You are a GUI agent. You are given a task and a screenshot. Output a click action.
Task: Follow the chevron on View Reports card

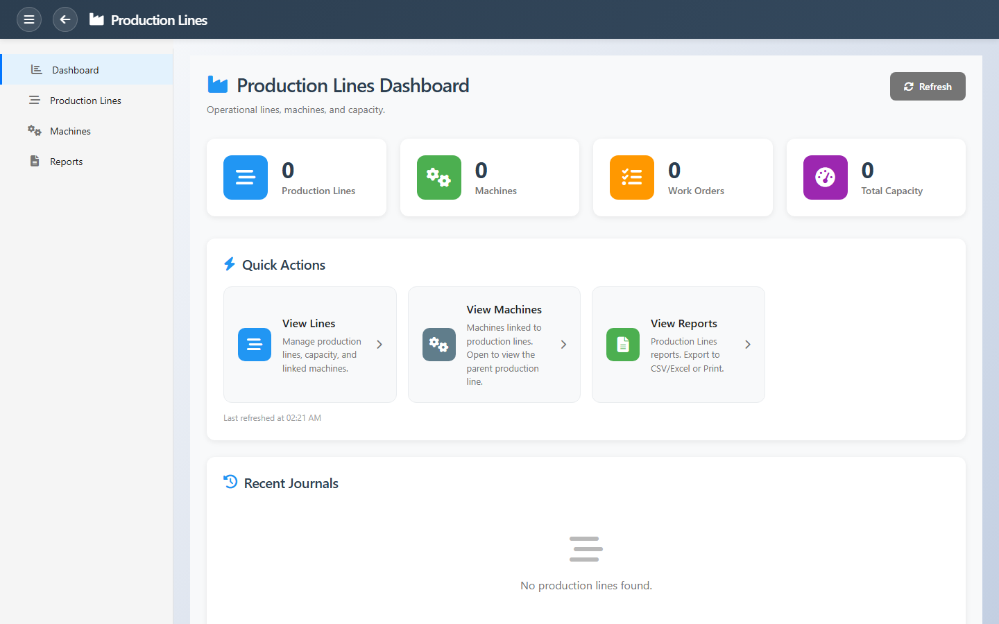pyautogui.click(x=747, y=345)
